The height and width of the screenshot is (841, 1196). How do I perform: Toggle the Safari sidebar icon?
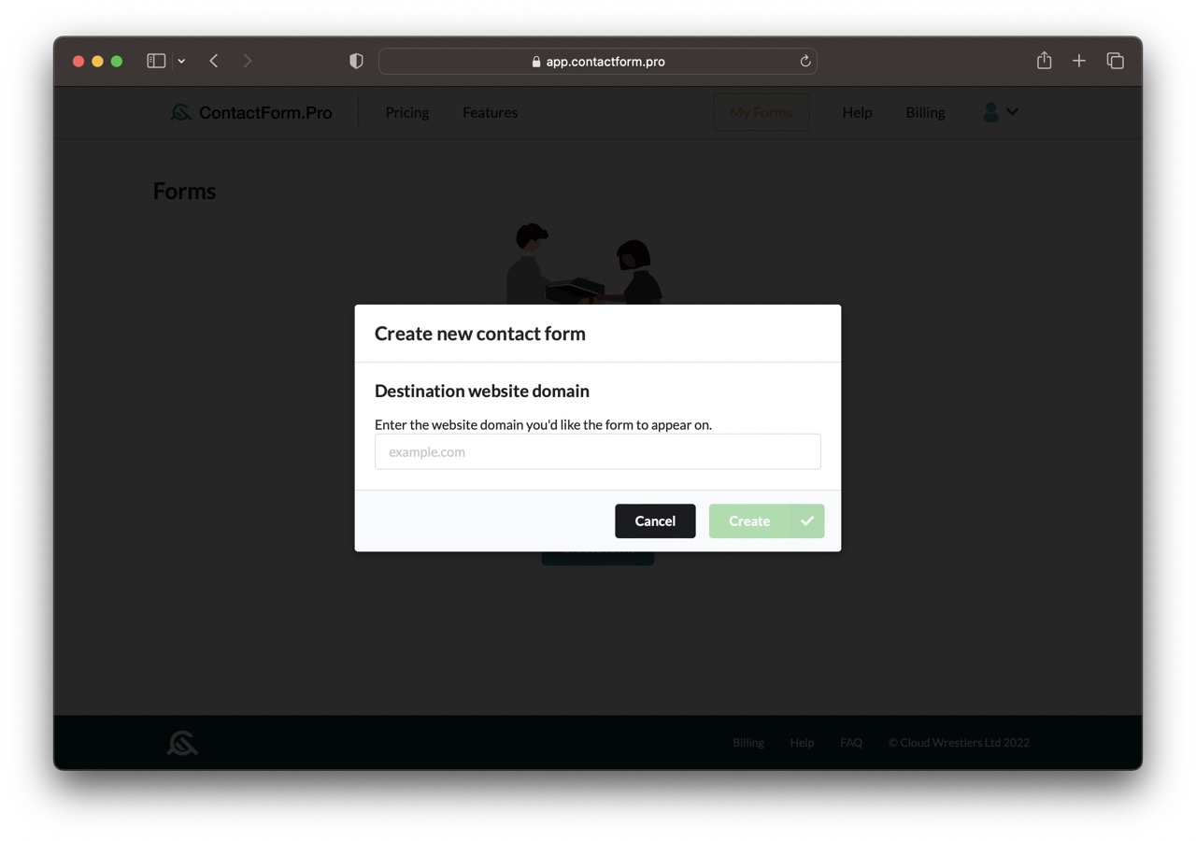pos(156,60)
